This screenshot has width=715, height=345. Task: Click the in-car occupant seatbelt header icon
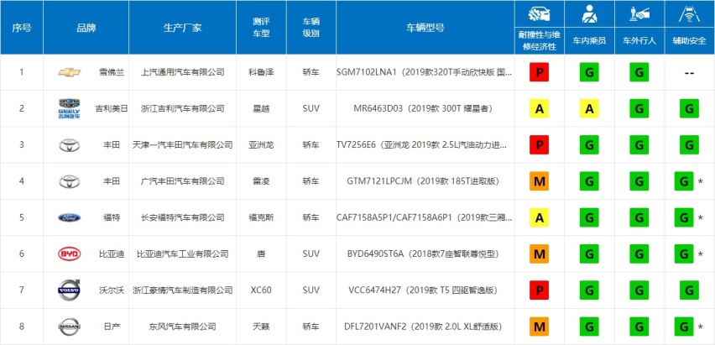pyautogui.click(x=589, y=15)
